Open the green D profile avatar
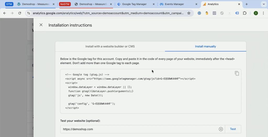 pos(256,13)
